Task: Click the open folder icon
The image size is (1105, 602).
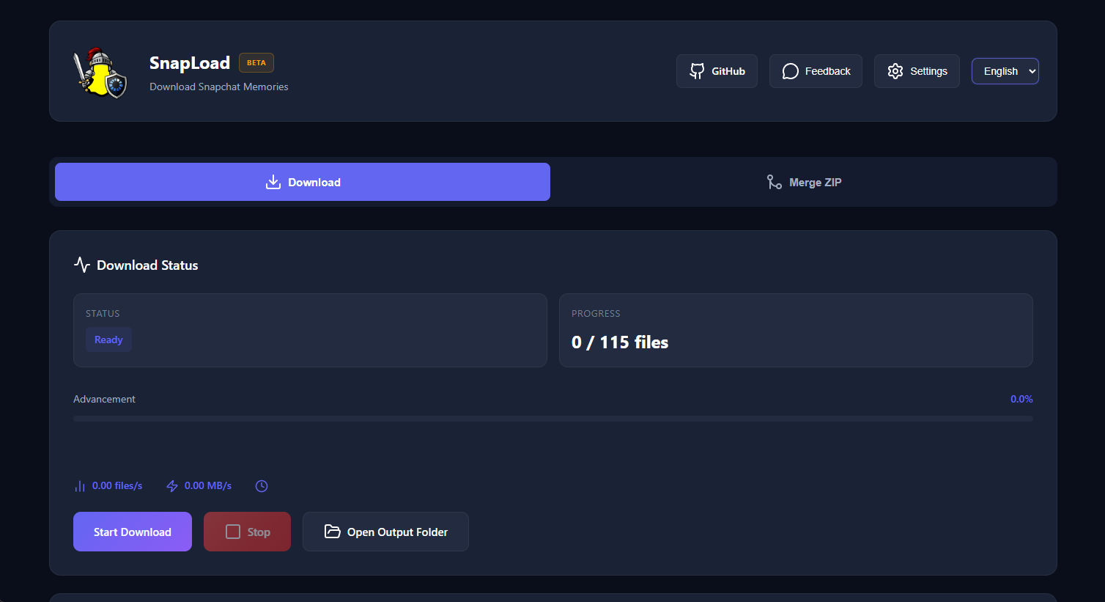Action: pyautogui.click(x=332, y=532)
